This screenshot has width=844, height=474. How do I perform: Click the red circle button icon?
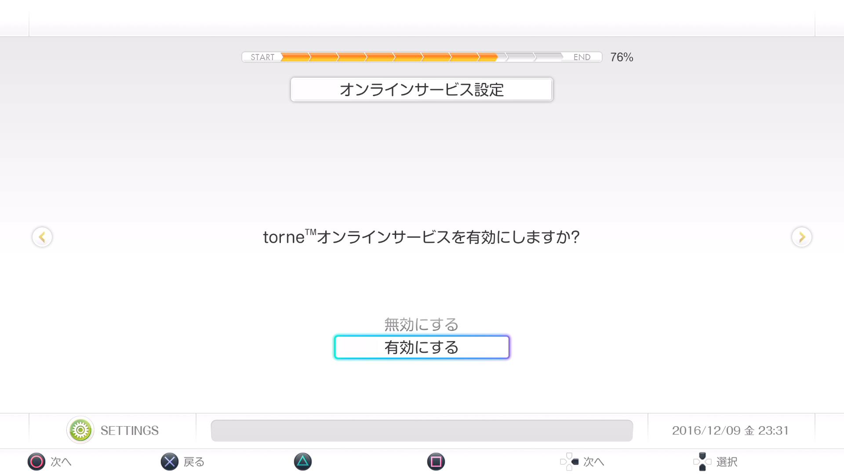(x=36, y=462)
